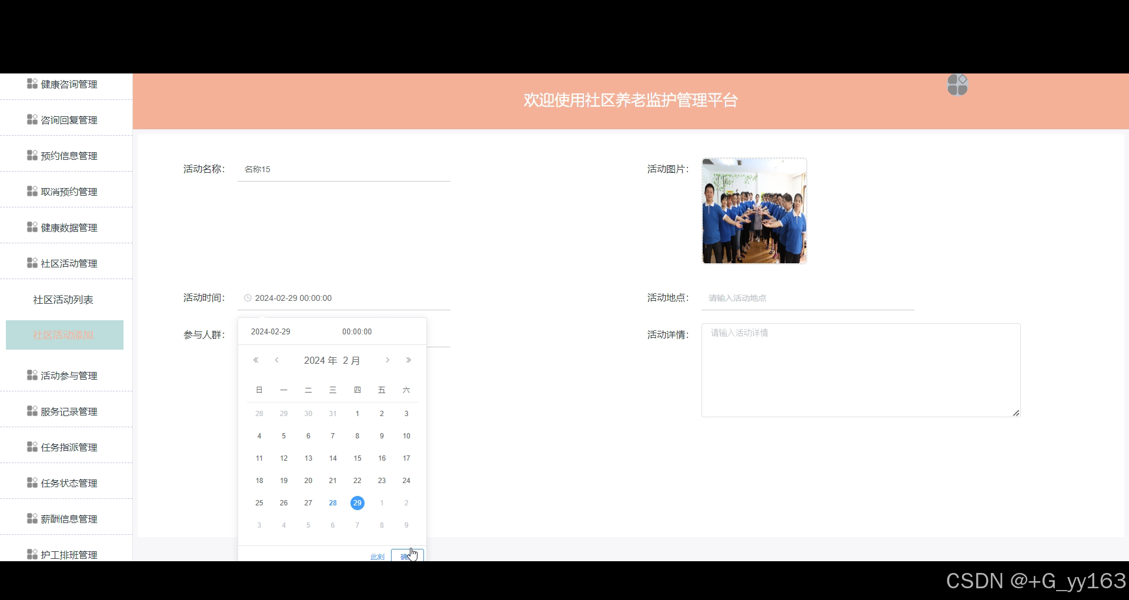1129x600 pixels.
Task: Open the 预约信息管理 menu
Action: point(66,156)
